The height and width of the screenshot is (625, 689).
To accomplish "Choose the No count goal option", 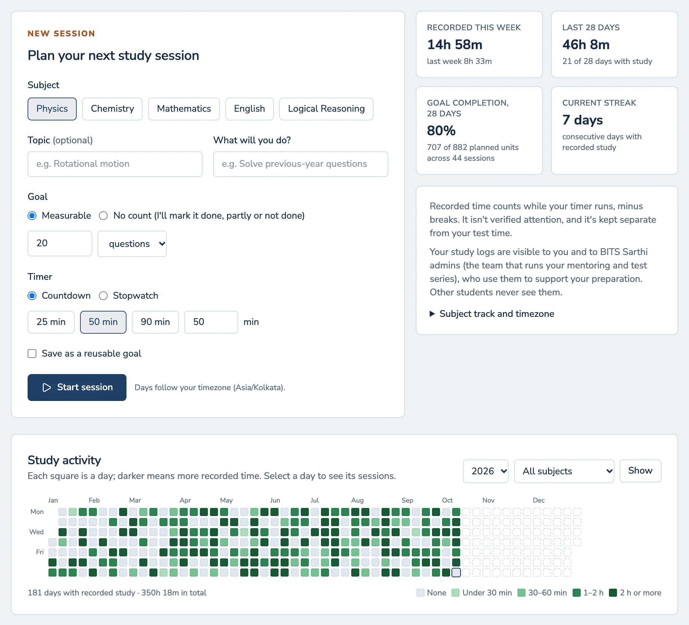I will point(103,216).
